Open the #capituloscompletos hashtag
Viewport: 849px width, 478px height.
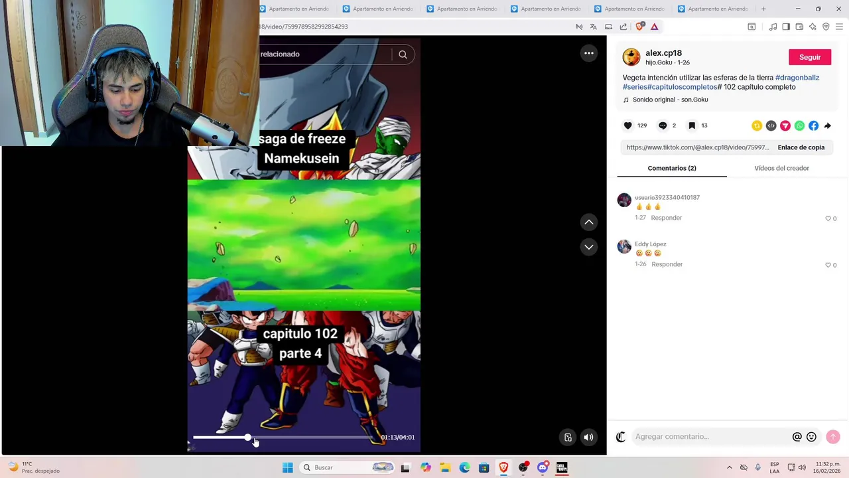point(682,87)
